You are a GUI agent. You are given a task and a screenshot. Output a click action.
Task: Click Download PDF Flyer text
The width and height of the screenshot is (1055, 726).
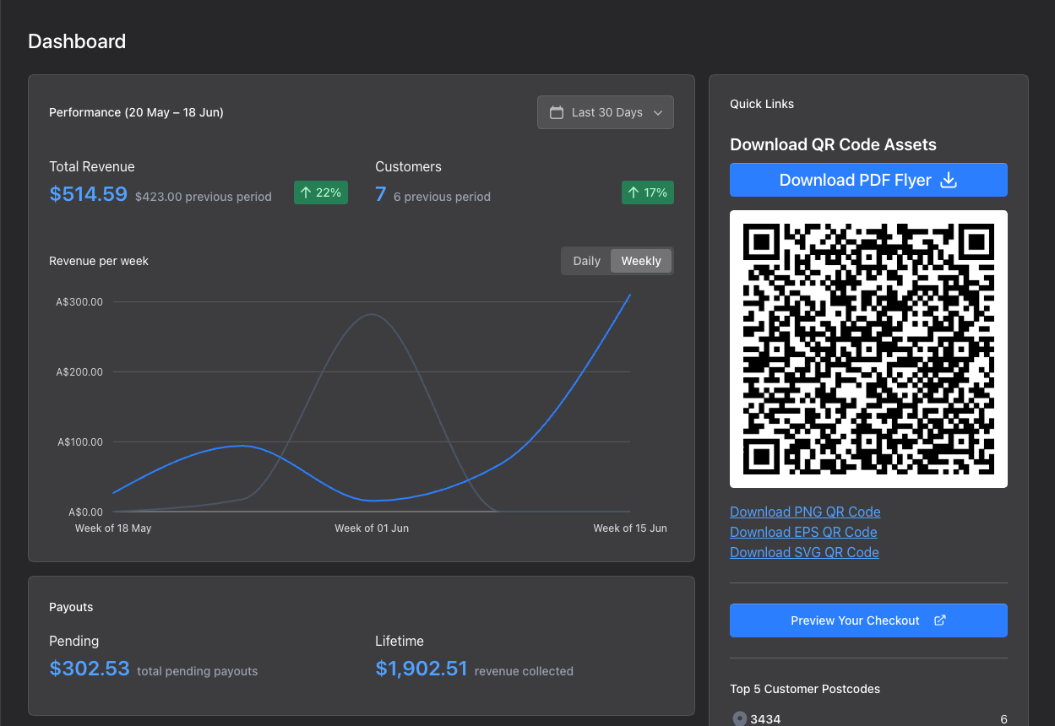tap(855, 180)
